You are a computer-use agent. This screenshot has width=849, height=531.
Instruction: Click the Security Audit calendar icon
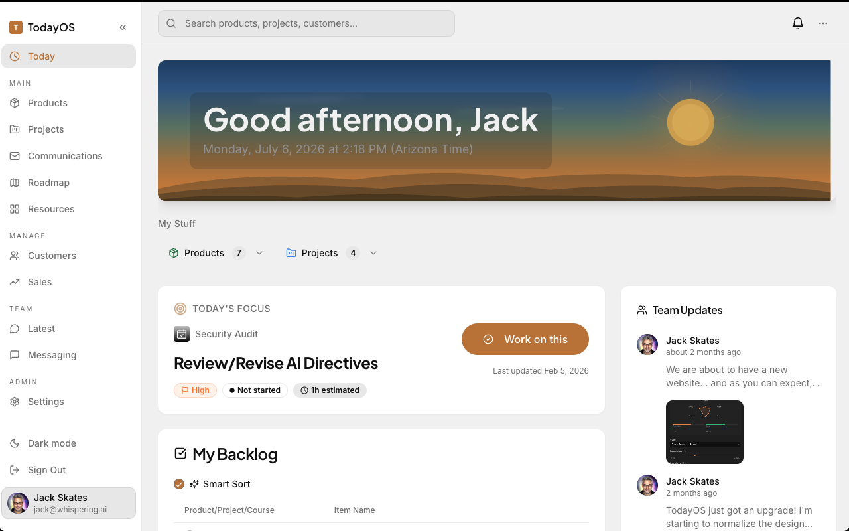coord(182,334)
